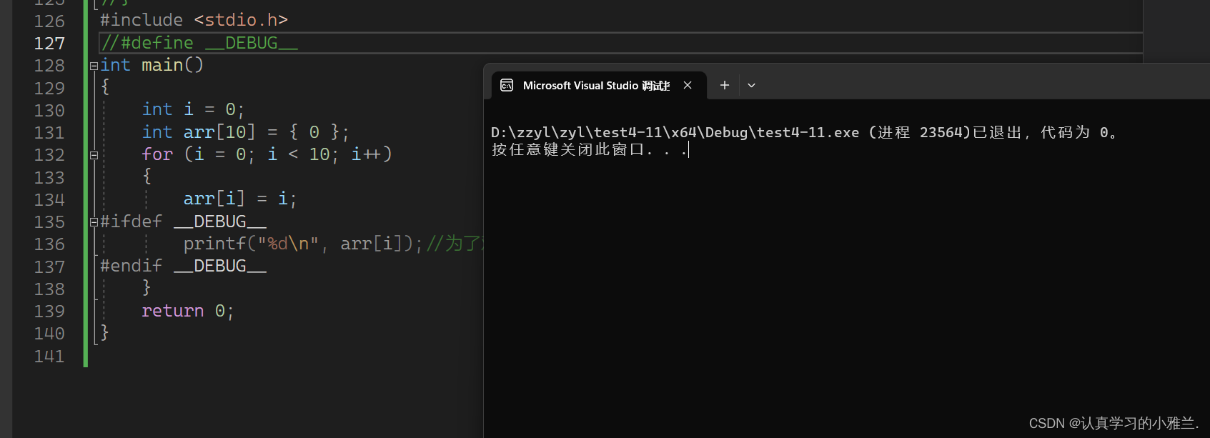Collapse the int main() function block
1210x438 pixels.
94,66
